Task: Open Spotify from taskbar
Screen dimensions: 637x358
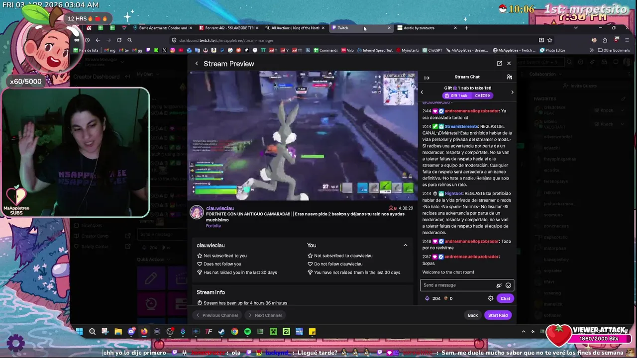Action: [247, 332]
